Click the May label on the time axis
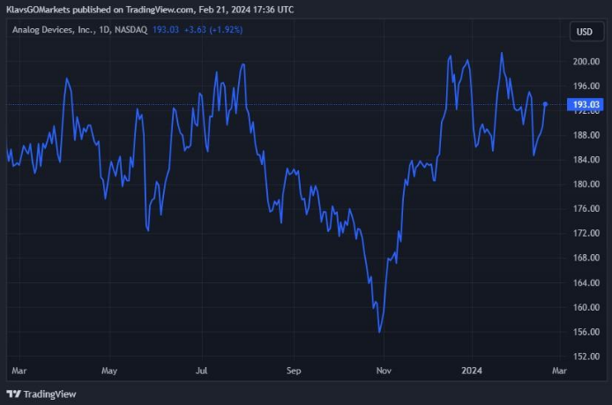The height and width of the screenshot is (405, 612). coord(109,371)
